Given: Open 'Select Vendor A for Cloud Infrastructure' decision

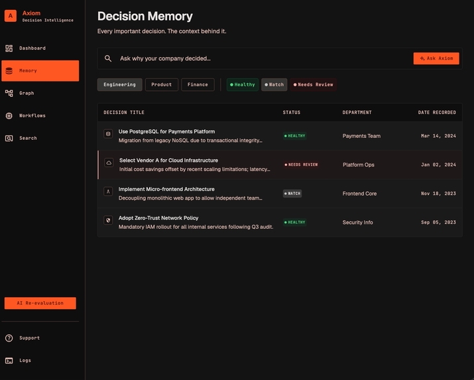Looking at the screenshot, I should 168,160.
